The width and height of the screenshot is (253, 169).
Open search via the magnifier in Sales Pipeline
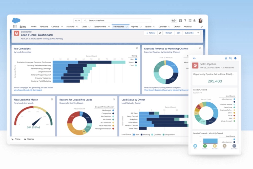point(230,58)
